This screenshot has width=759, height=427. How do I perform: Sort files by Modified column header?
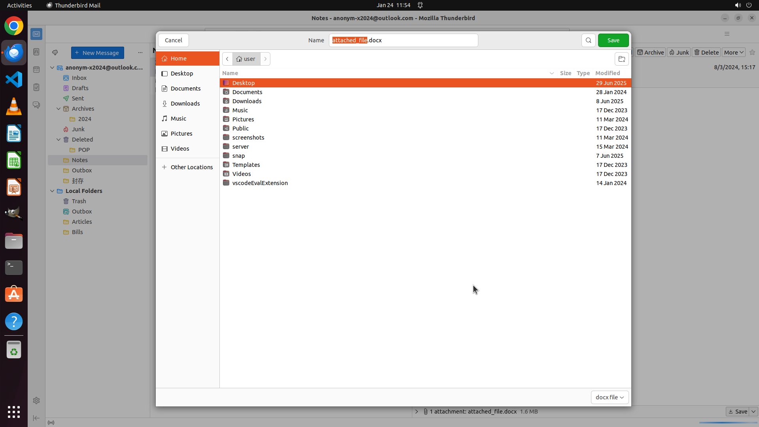click(608, 73)
